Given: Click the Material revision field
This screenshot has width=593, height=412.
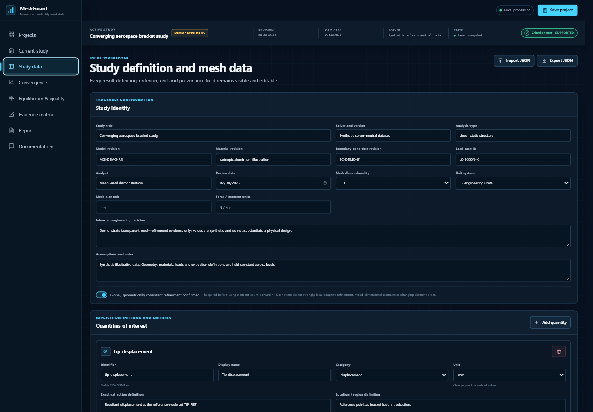Looking at the screenshot, I should [273, 159].
